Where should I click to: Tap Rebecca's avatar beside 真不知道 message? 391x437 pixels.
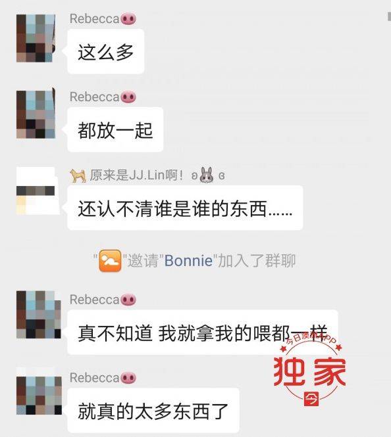[x=39, y=315]
